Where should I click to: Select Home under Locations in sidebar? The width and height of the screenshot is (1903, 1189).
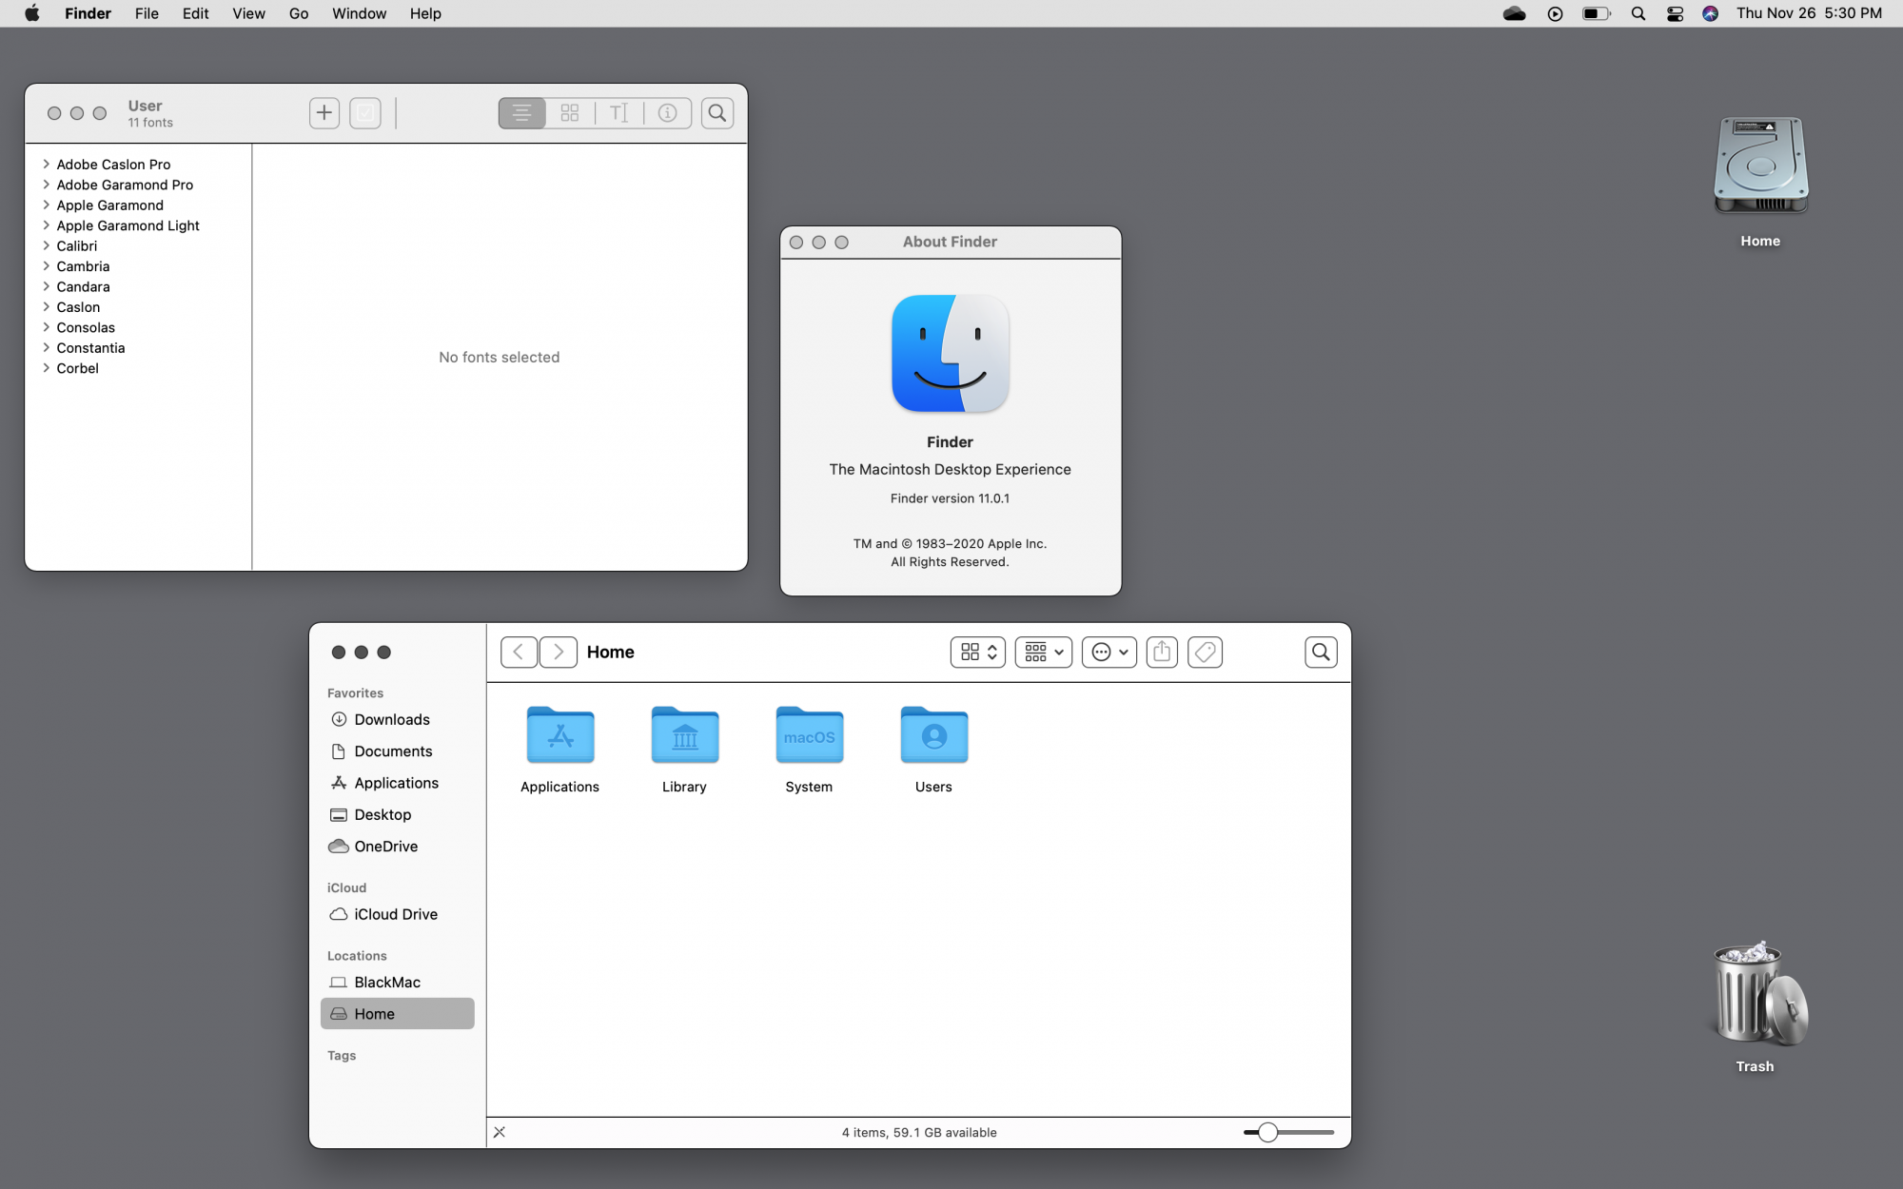coord(397,1014)
